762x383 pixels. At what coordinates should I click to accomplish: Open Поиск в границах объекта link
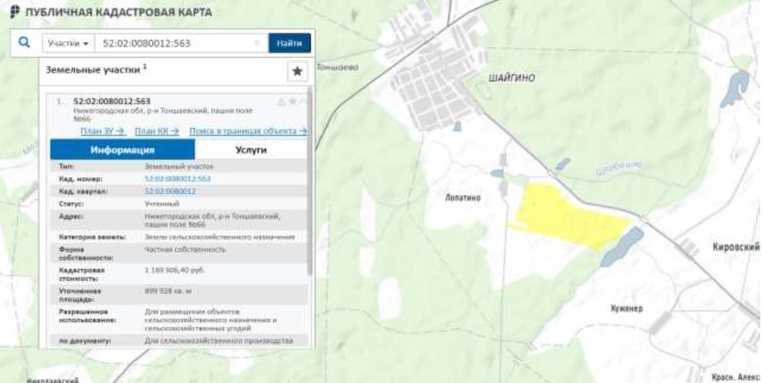pos(247,130)
